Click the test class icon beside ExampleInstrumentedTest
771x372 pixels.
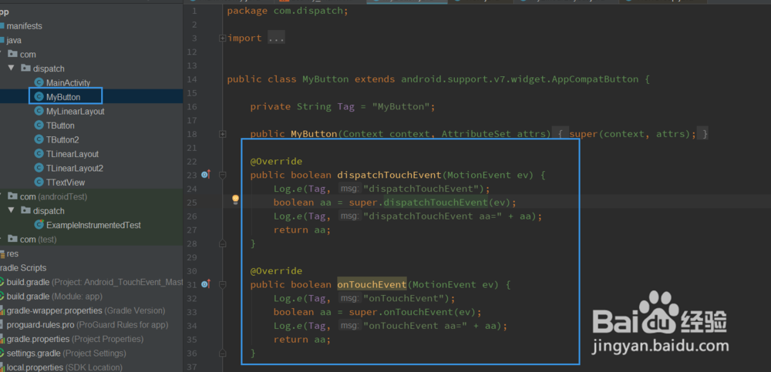(39, 225)
